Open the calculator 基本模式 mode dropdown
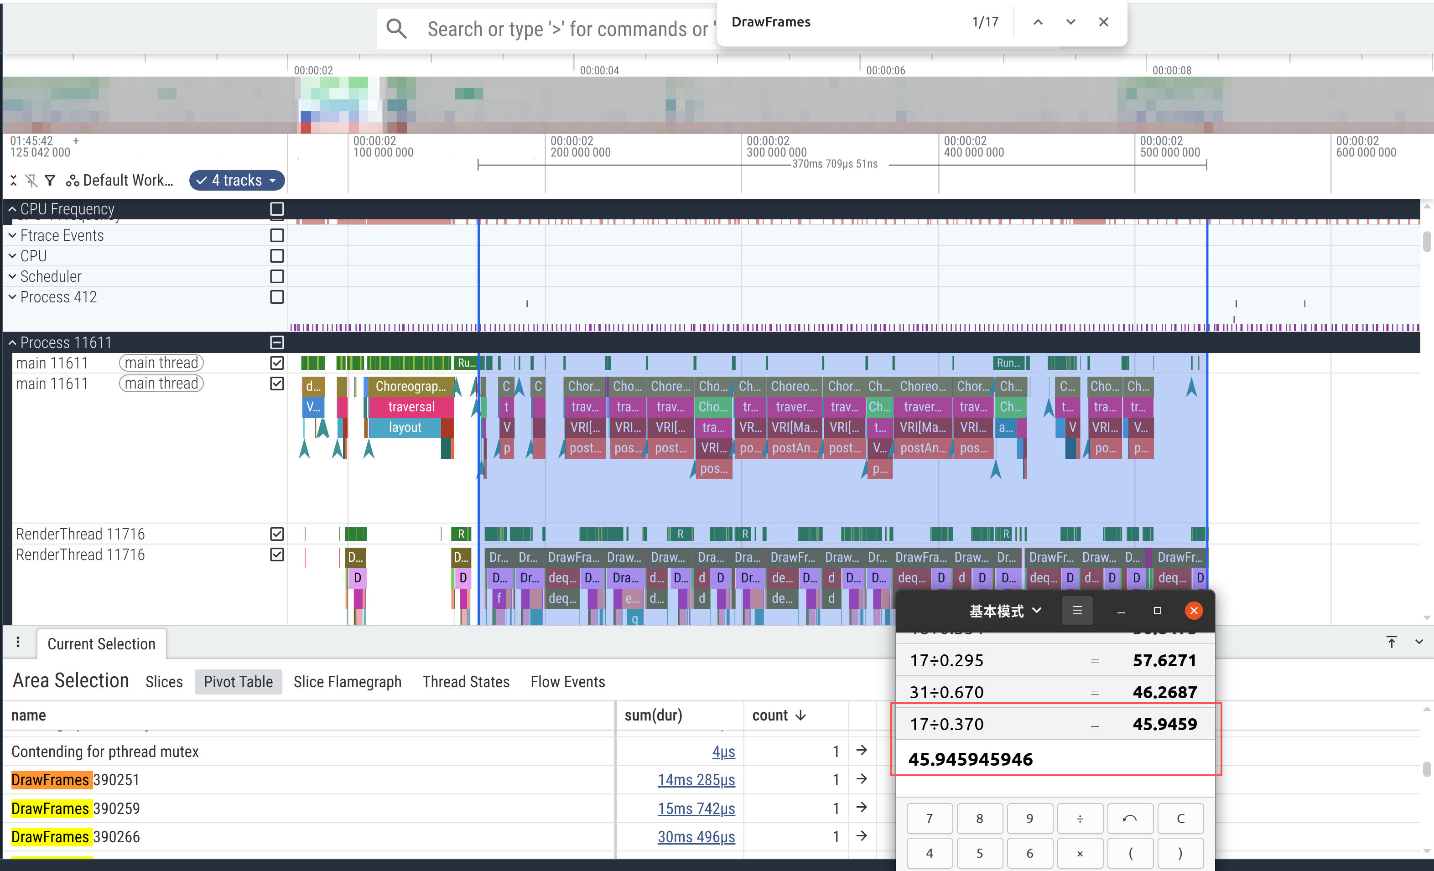Viewport: 1434px width, 871px height. pyautogui.click(x=1005, y=610)
